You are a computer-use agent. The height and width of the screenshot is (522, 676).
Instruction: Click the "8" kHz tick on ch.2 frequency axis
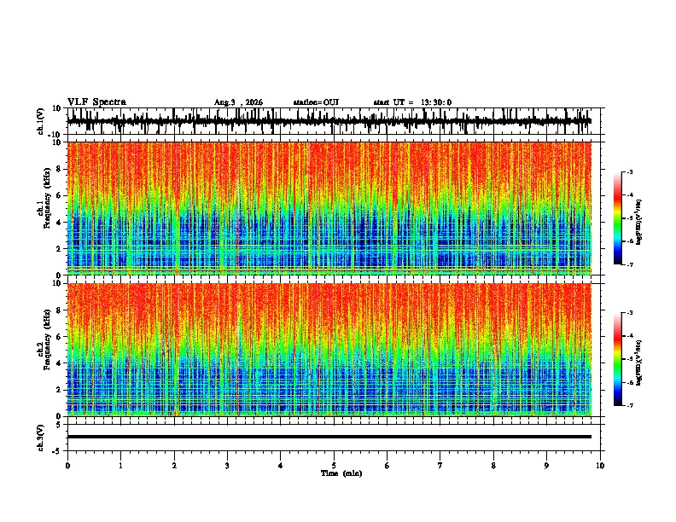[60, 310]
